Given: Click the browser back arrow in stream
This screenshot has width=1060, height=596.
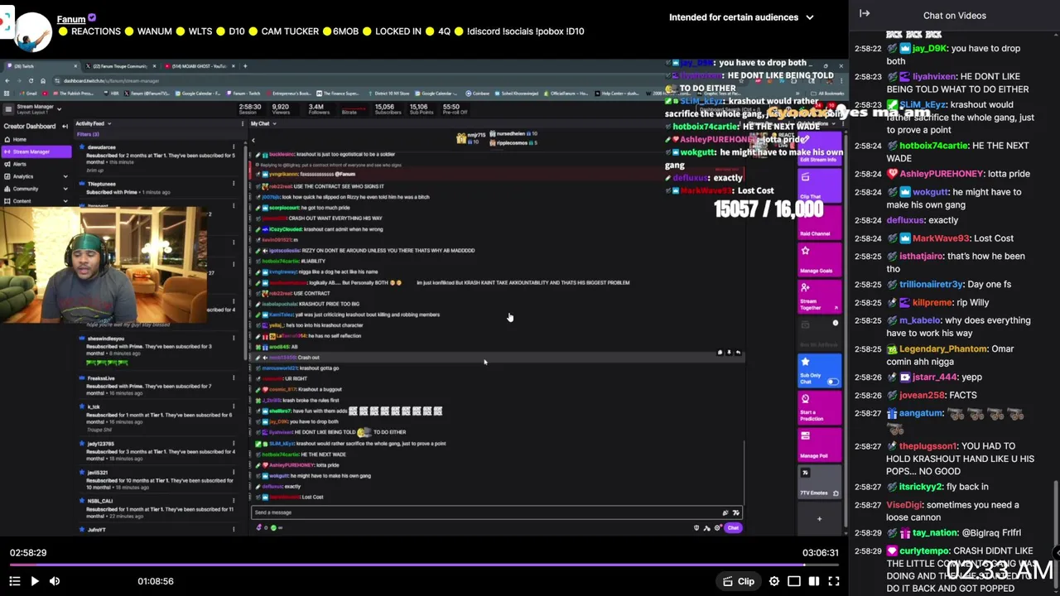Looking at the screenshot, I should click(x=7, y=80).
